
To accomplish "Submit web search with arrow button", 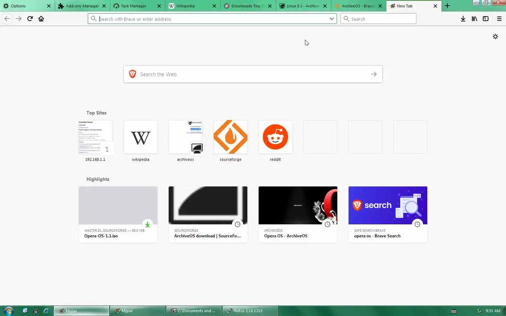I will [374, 74].
